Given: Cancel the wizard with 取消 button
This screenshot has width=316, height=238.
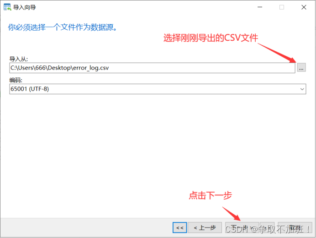Looking at the screenshot, I should click(x=295, y=227).
